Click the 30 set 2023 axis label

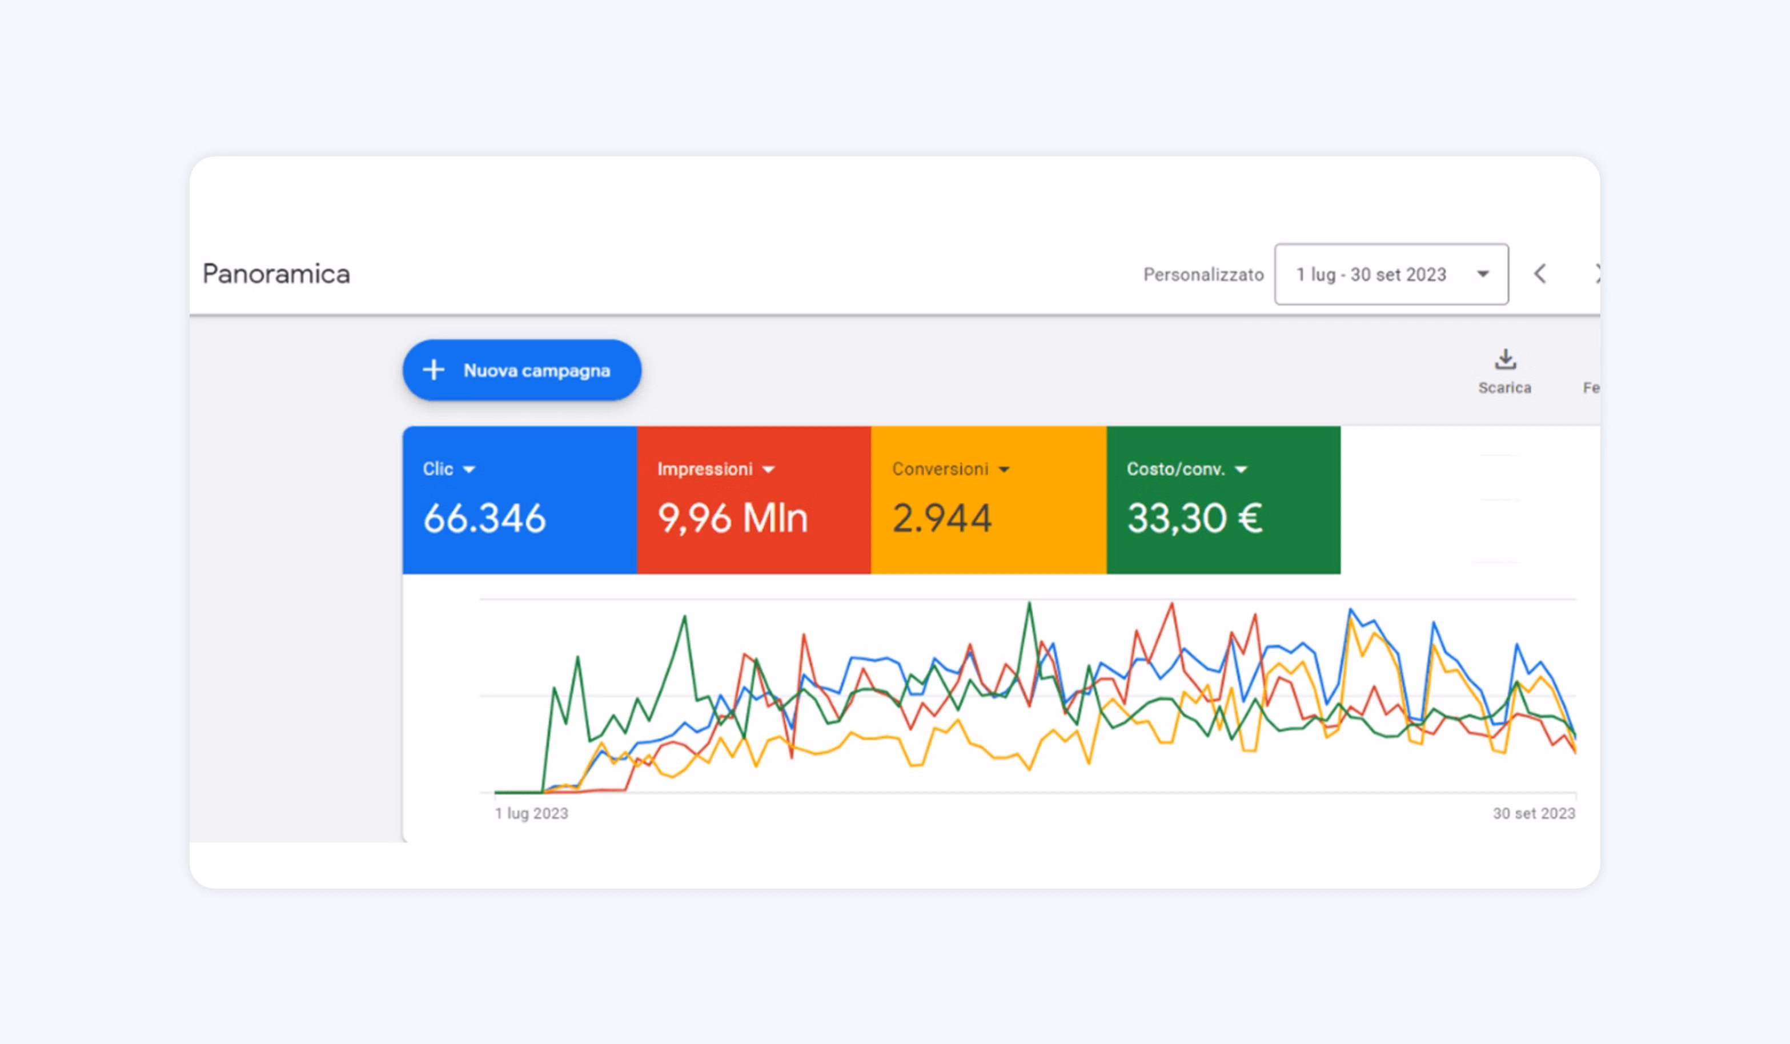1534,813
